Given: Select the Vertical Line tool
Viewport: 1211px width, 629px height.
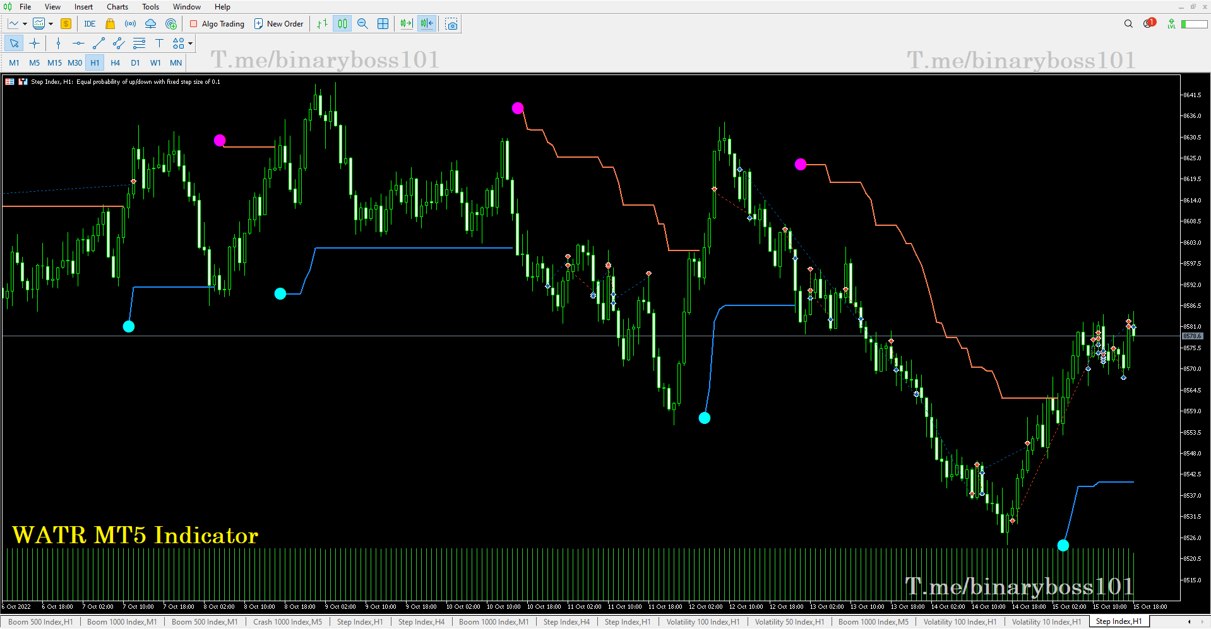Looking at the screenshot, I should 58,43.
